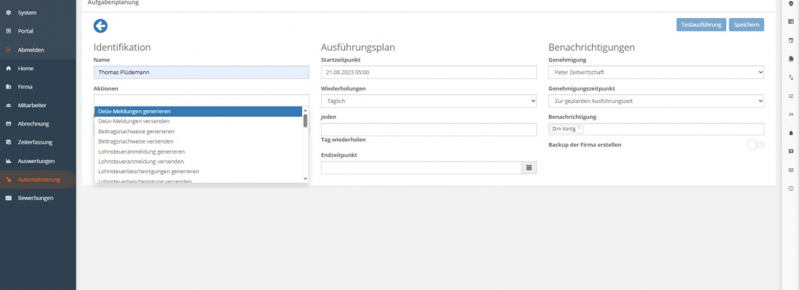Click the info circle icon in right toolbar
This screenshot has width=799, height=290.
(791, 188)
